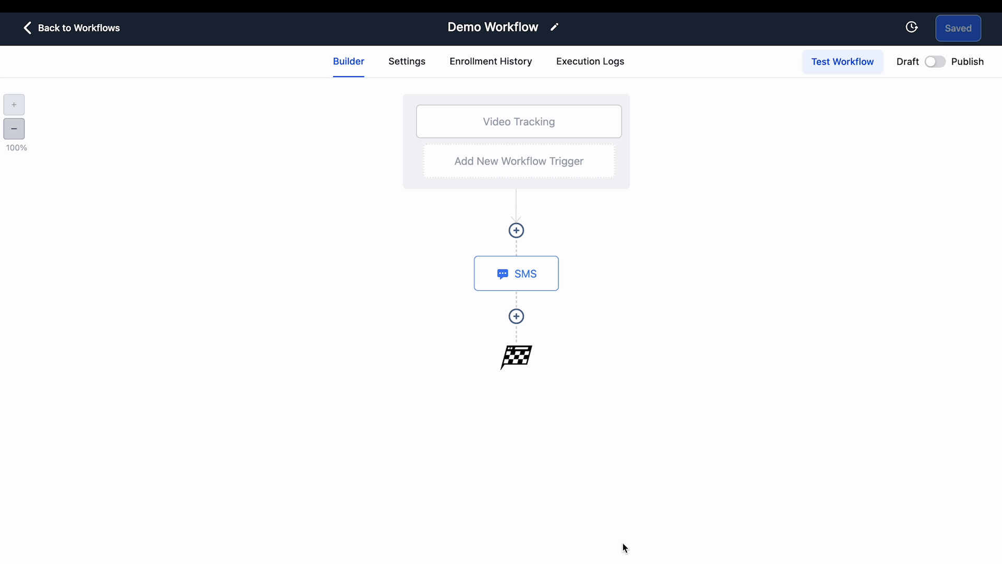The height and width of the screenshot is (564, 1002).
Task: Go to the Execution Logs tab
Action: pyautogui.click(x=590, y=62)
